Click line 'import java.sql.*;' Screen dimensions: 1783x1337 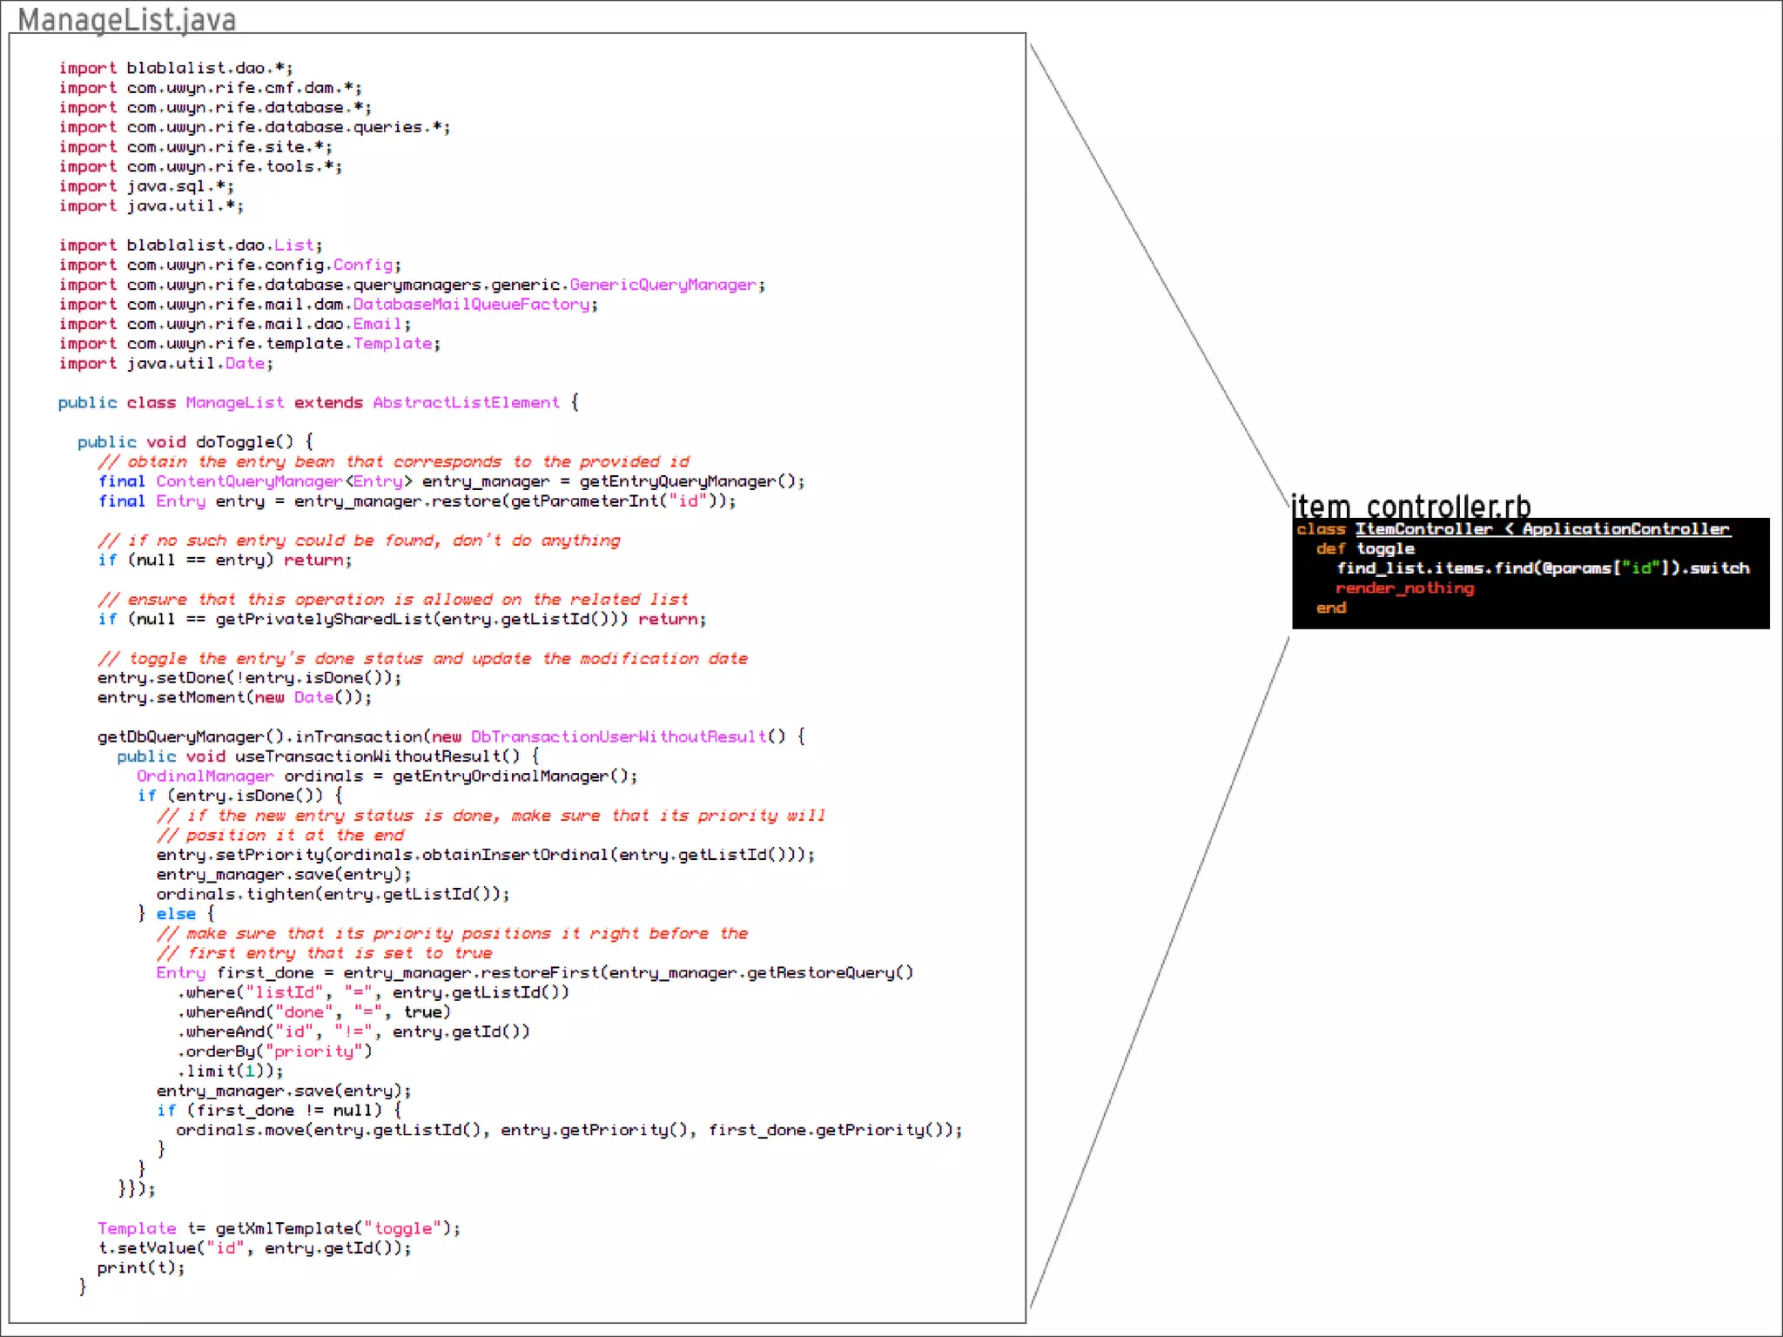[146, 186]
